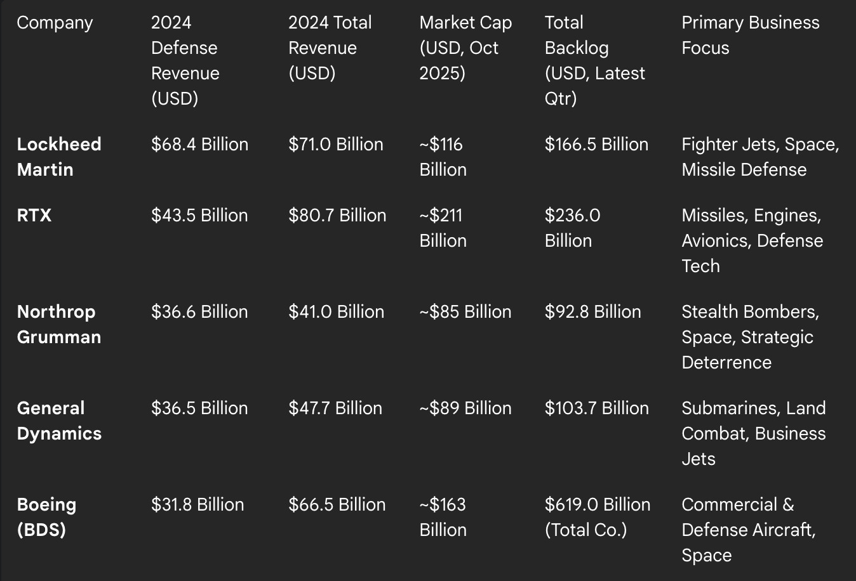Click the Northrop Grumman company name
This screenshot has height=581, width=856.
(59, 324)
